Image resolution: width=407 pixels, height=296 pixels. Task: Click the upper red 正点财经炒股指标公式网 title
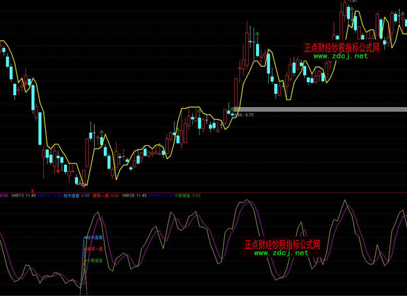pyautogui.click(x=342, y=47)
